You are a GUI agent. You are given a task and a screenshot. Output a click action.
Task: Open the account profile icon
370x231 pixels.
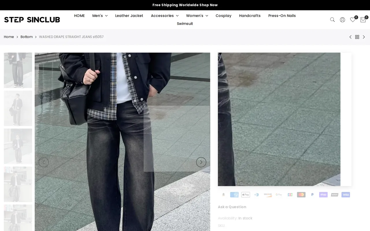coord(343,20)
